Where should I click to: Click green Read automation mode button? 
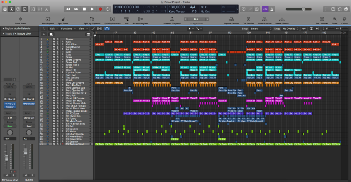click(10, 126)
